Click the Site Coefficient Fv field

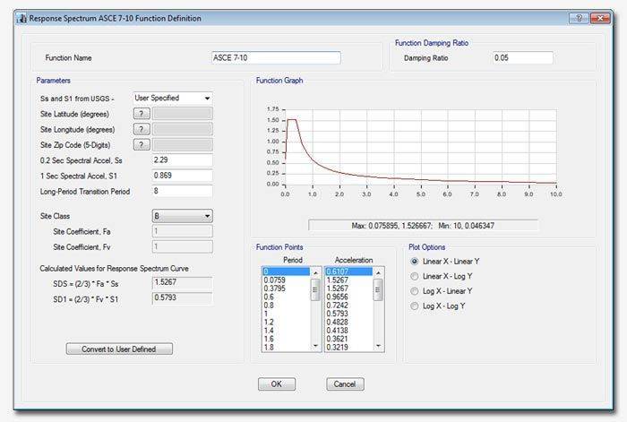click(x=183, y=246)
